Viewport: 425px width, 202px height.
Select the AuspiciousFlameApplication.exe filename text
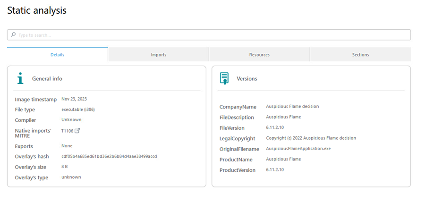point(298,149)
